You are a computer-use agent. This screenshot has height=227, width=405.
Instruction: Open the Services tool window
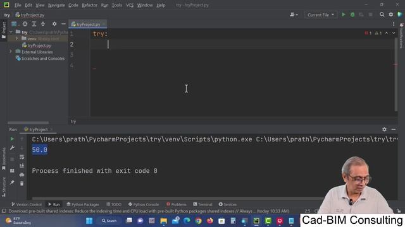point(228,204)
